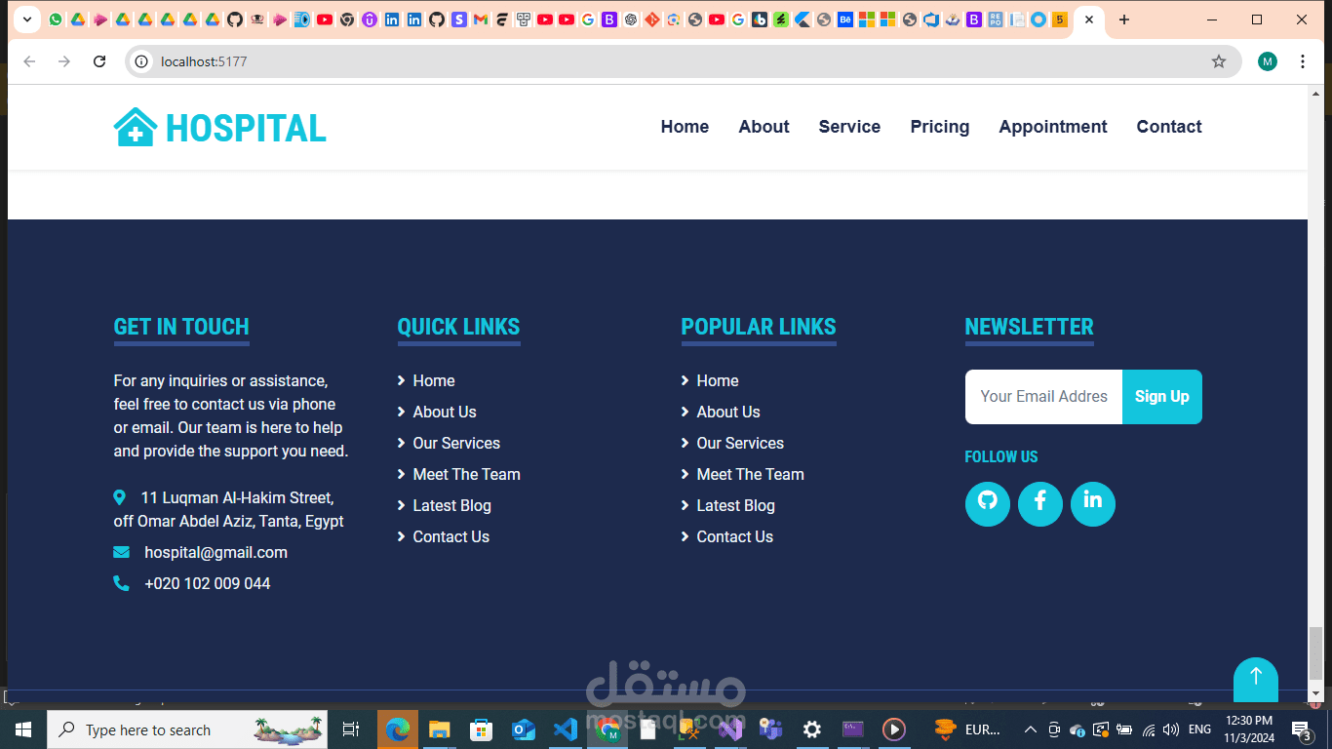The image size is (1332, 749).
Task: View site information icon in address bar
Action: (x=141, y=61)
